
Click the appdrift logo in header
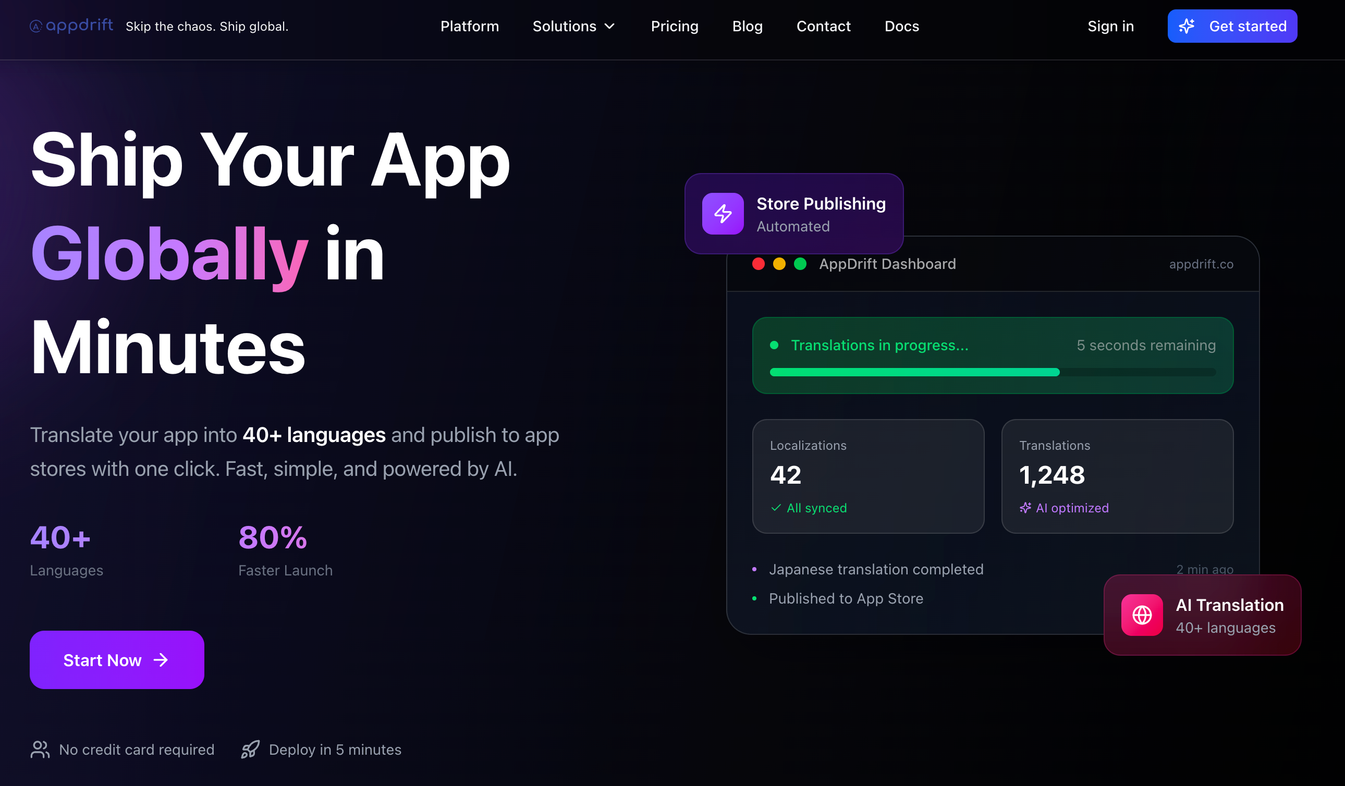tap(71, 26)
